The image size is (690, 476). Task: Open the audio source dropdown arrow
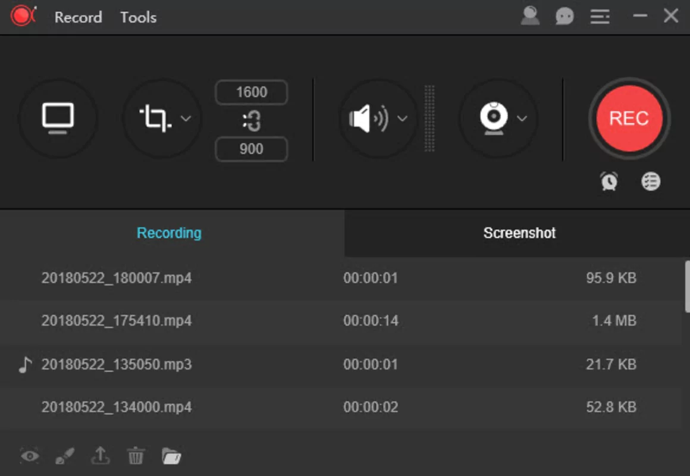[403, 119]
